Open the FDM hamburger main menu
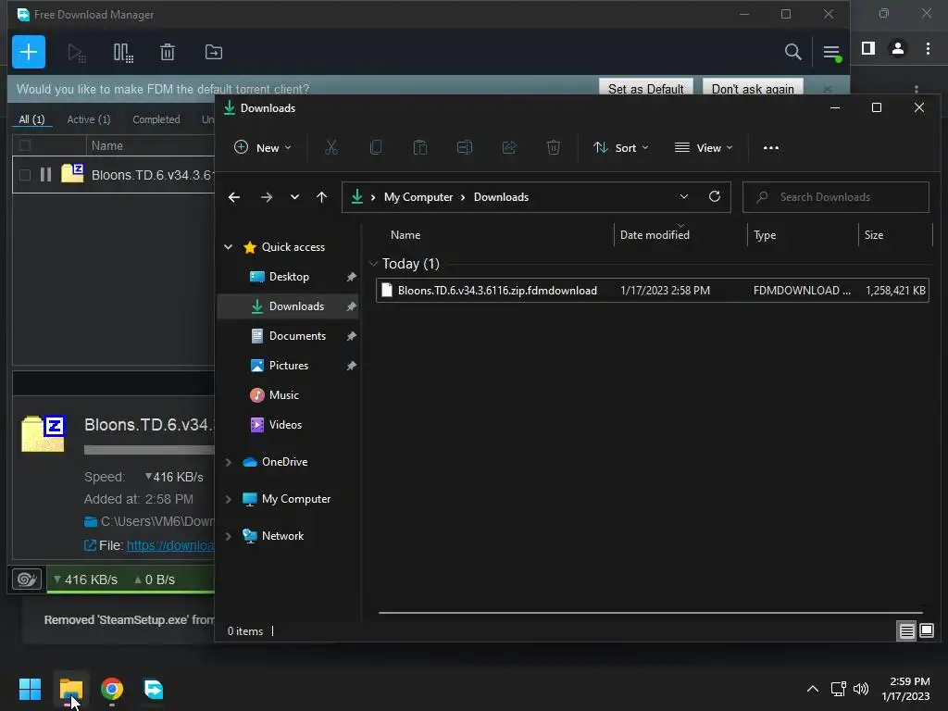This screenshot has width=948, height=711. click(831, 53)
